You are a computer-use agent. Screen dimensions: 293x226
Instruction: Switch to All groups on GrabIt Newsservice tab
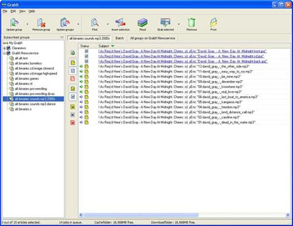coord(152,38)
